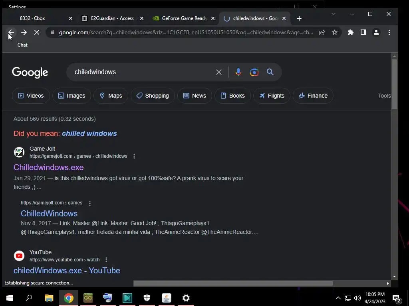This screenshot has width=409, height=306.
Task: Open the volume control in tray
Action: pyautogui.click(x=357, y=298)
